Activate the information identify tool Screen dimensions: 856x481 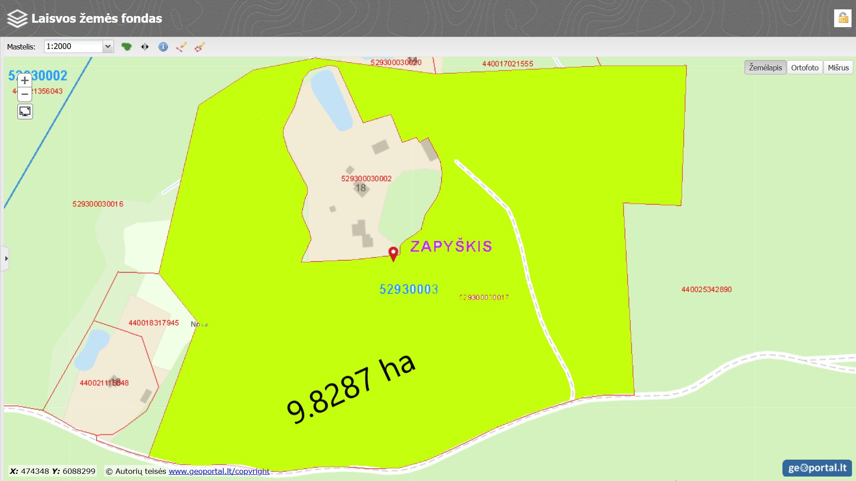tap(163, 47)
